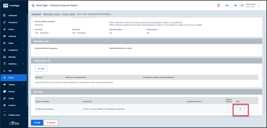Click the red stacked-bars header icon
Viewport: 267px width, 128px height.
219,5
